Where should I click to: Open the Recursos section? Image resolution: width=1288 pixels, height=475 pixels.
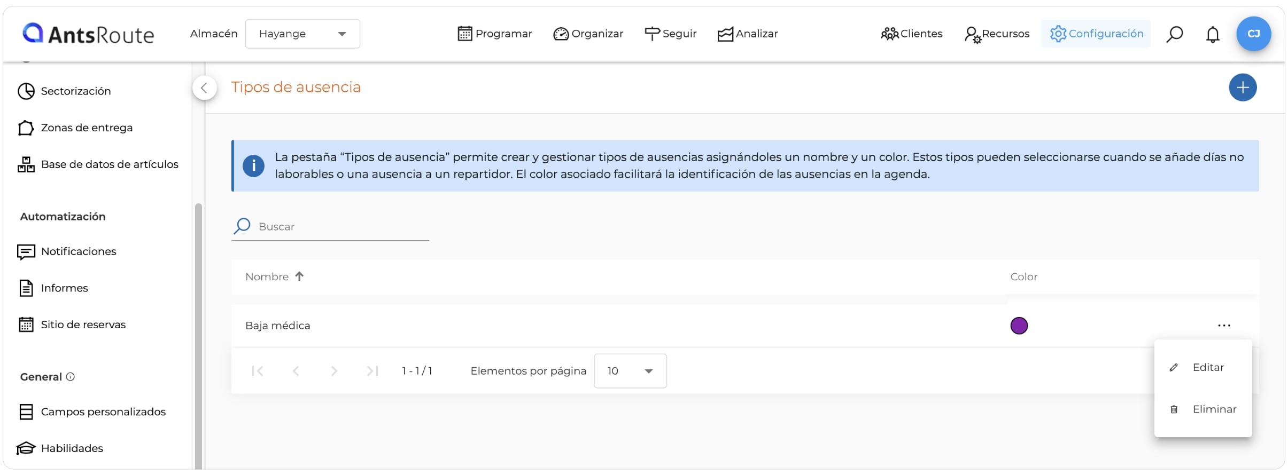click(x=997, y=34)
